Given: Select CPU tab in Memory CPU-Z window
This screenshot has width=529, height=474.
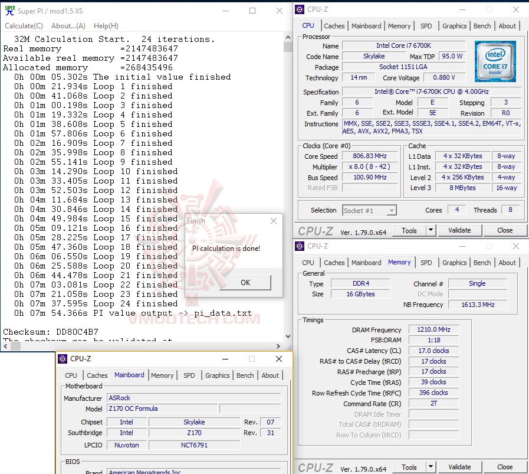Looking at the screenshot, I should pyautogui.click(x=308, y=263).
